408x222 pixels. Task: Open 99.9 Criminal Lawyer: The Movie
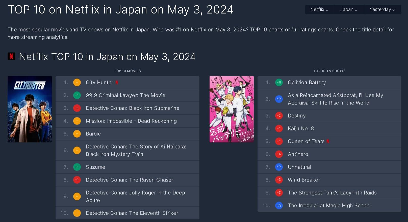coord(125,95)
